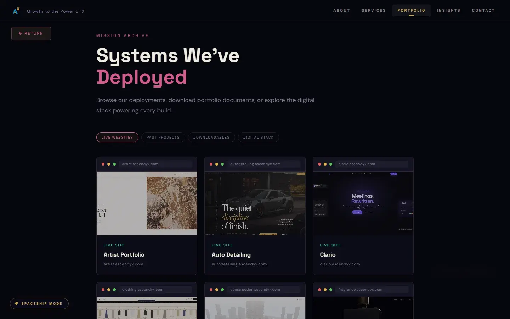Screen dimensions: 510x319
Task: Click the clothing.ascendyx.com address bar
Action: (x=155, y=290)
